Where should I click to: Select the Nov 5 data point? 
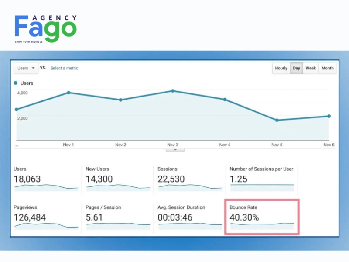(x=277, y=120)
